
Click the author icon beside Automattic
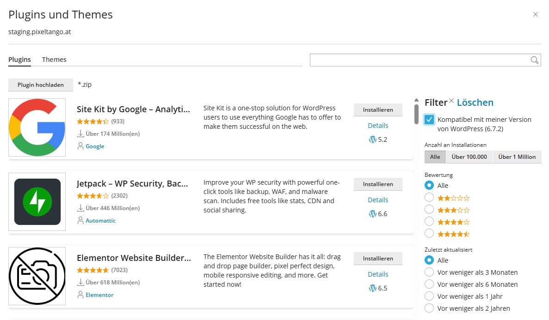click(x=80, y=220)
